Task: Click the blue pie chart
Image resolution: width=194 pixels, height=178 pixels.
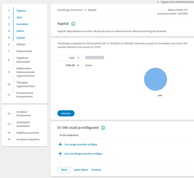Action: click(155, 79)
